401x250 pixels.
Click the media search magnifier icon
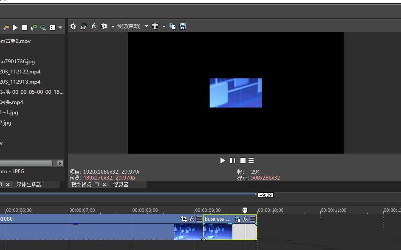[x=43, y=27]
